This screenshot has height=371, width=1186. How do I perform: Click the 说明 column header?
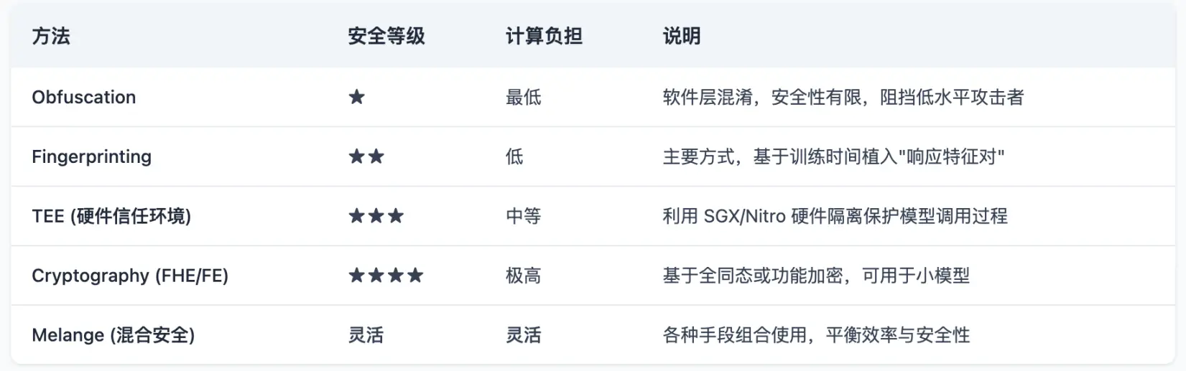pos(681,36)
